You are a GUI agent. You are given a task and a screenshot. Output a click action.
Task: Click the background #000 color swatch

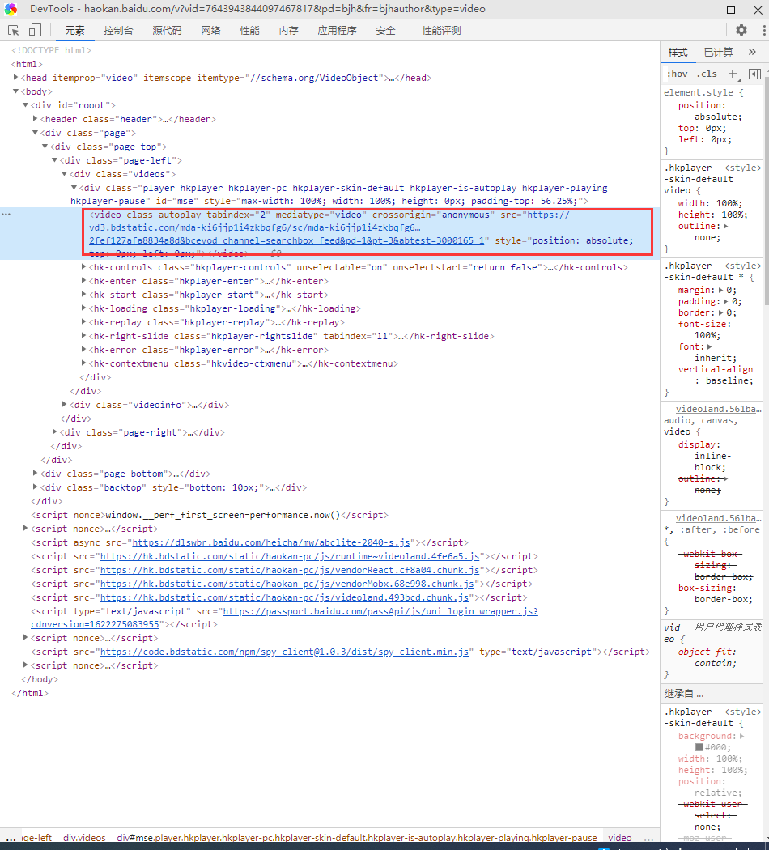tap(699, 747)
